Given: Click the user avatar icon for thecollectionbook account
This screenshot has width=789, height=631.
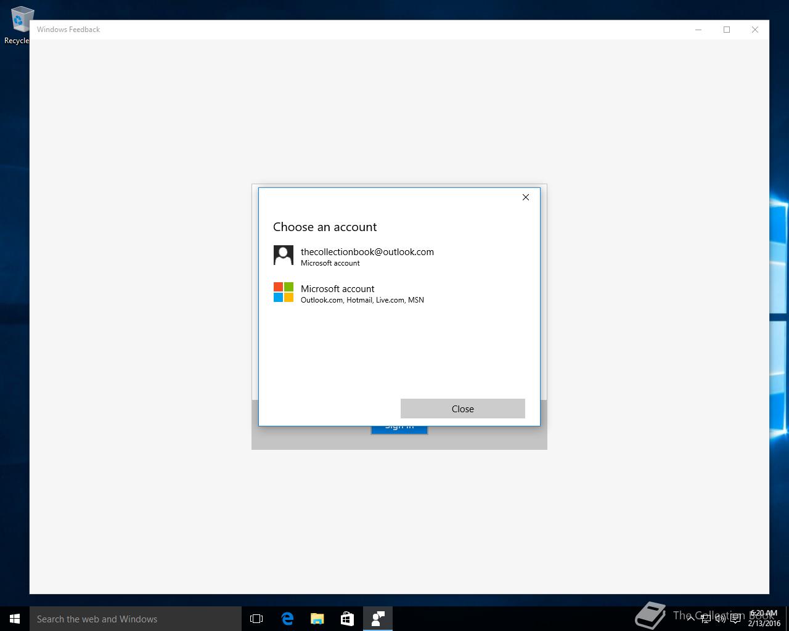Looking at the screenshot, I should point(284,255).
